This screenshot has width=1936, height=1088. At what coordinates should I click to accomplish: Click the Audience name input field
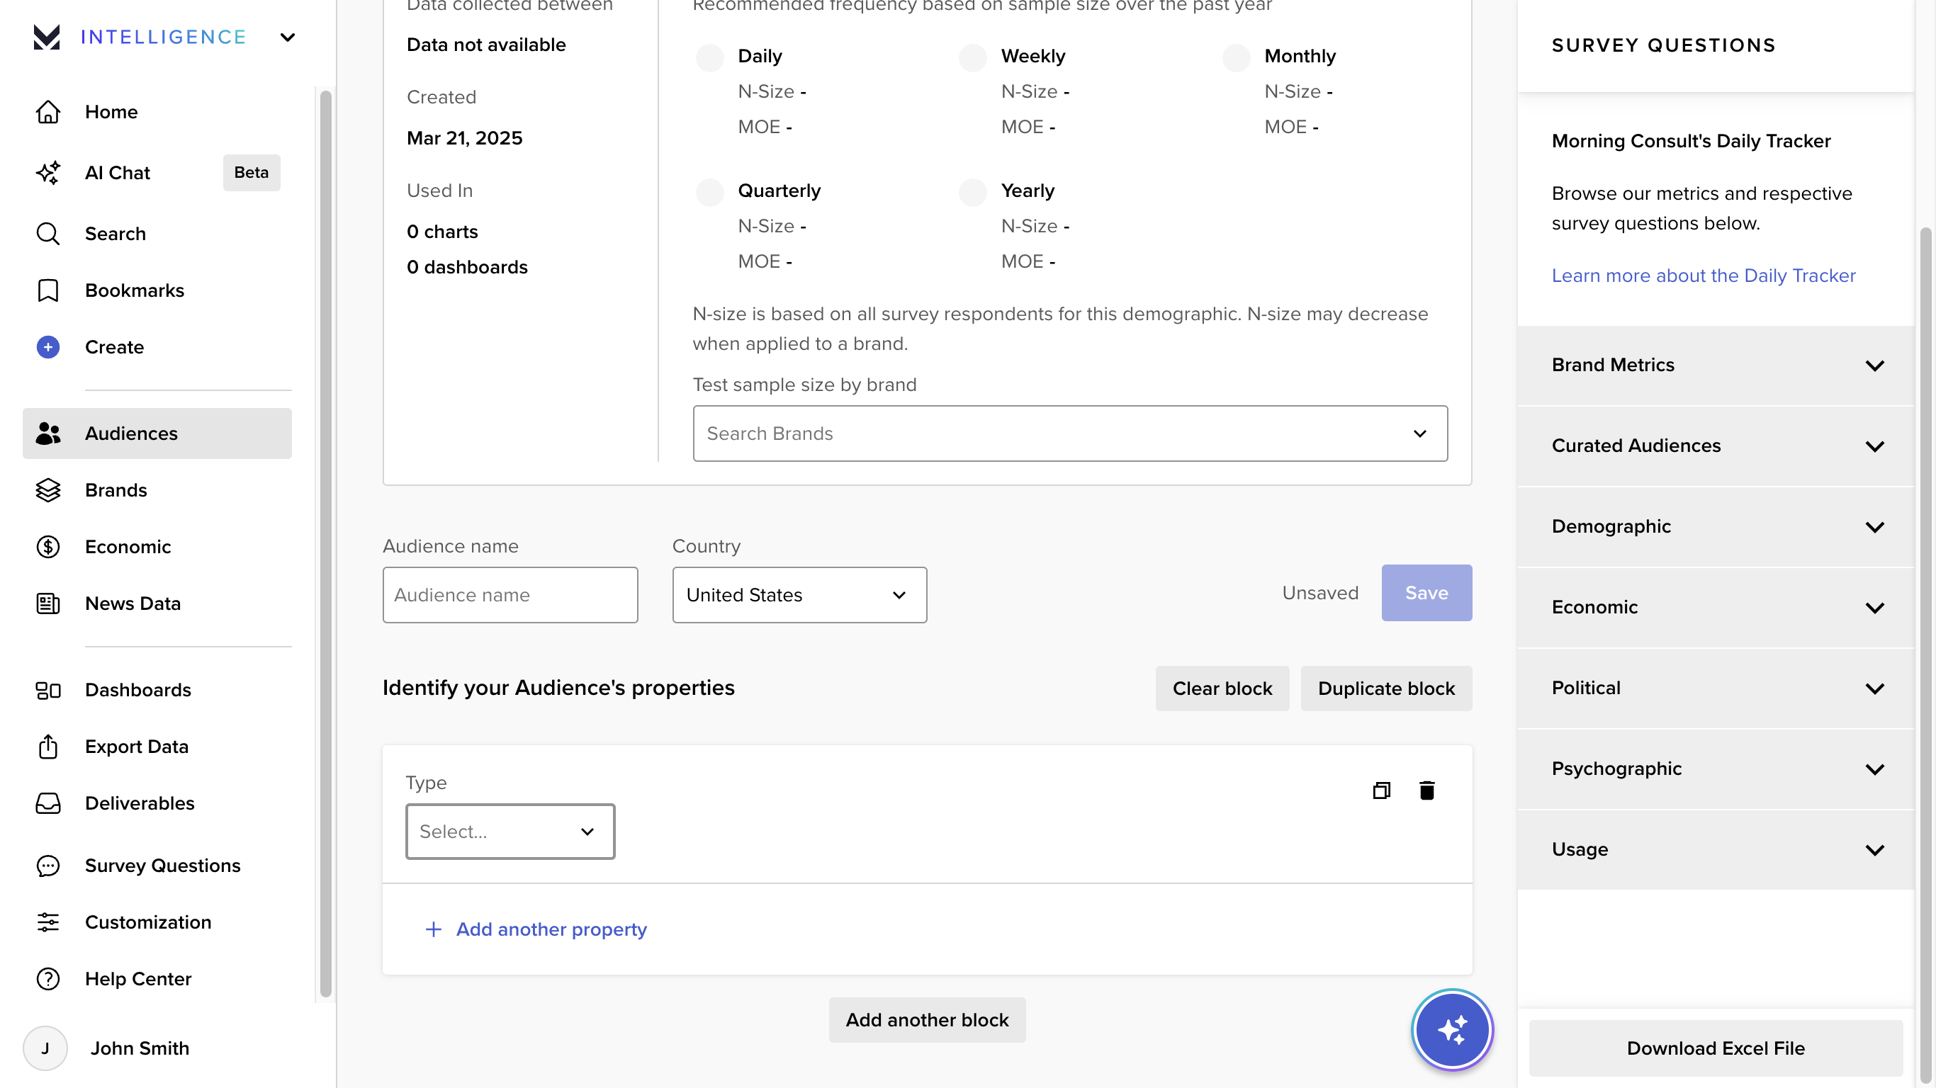point(510,594)
